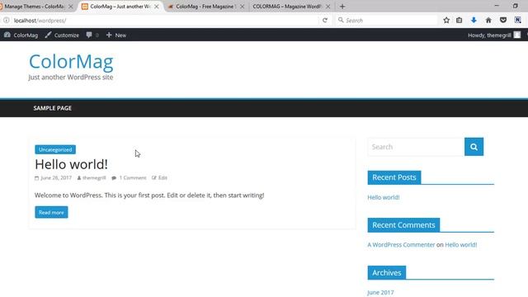
Task: Open comments bubble icon in admin bar
Action: coord(89,35)
